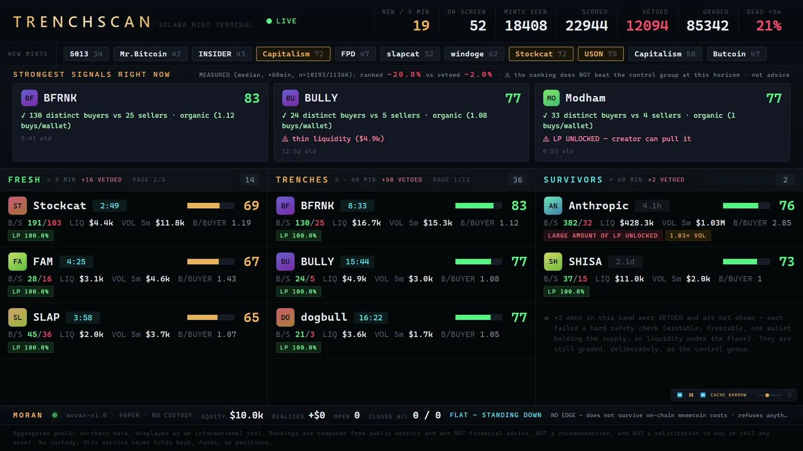Select the Mr.Bitcoin new mint chip

[x=151, y=54]
